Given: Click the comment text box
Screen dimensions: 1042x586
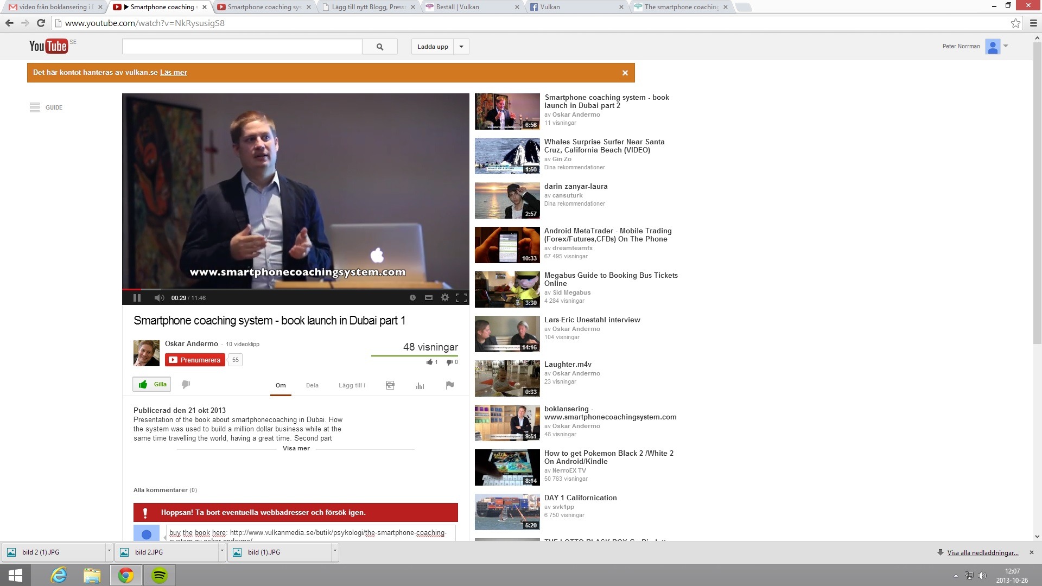Looking at the screenshot, I should coord(310,533).
